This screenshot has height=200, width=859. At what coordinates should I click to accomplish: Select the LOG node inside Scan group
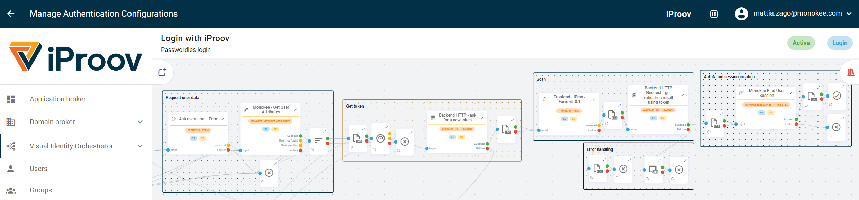pos(613,115)
